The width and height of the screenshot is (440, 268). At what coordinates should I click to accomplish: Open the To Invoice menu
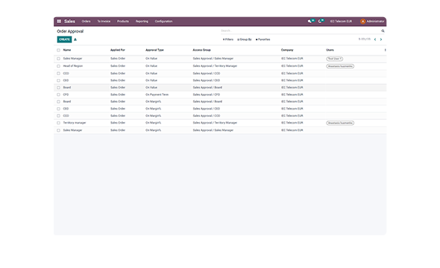click(104, 22)
